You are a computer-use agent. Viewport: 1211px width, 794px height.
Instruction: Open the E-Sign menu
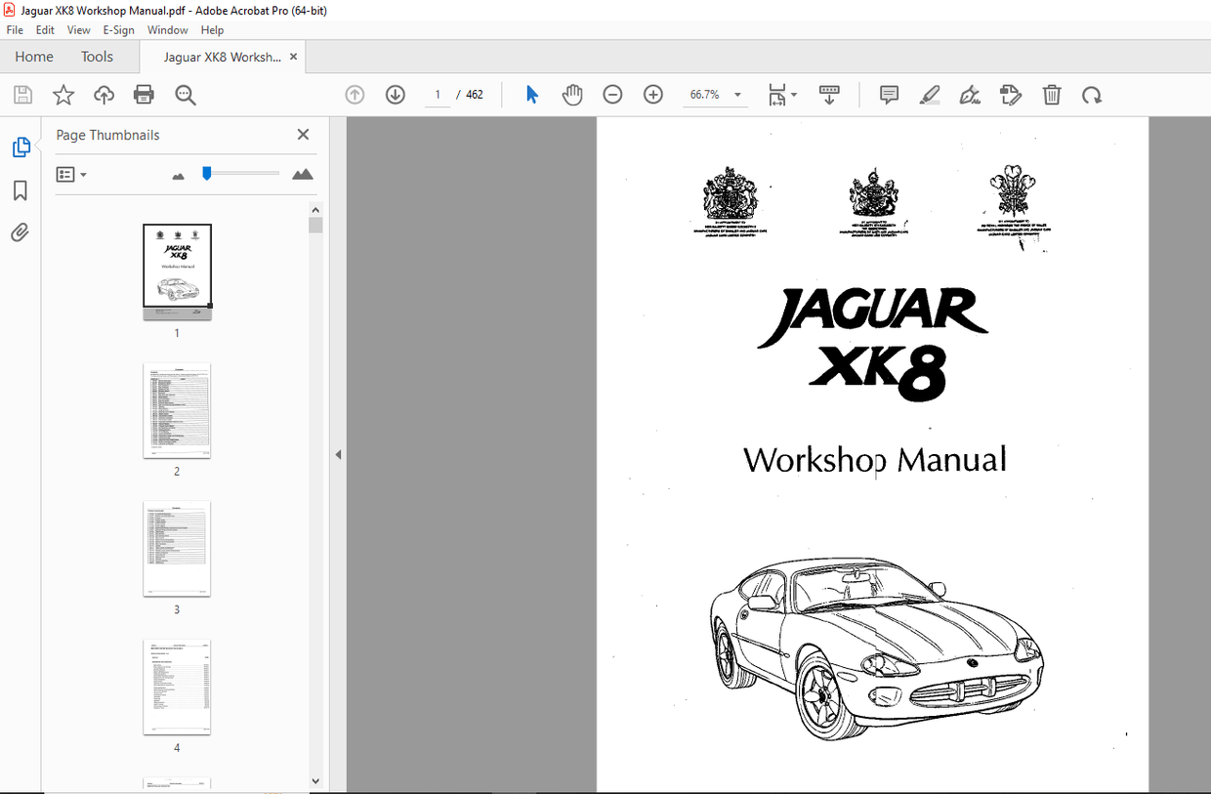pyautogui.click(x=118, y=29)
